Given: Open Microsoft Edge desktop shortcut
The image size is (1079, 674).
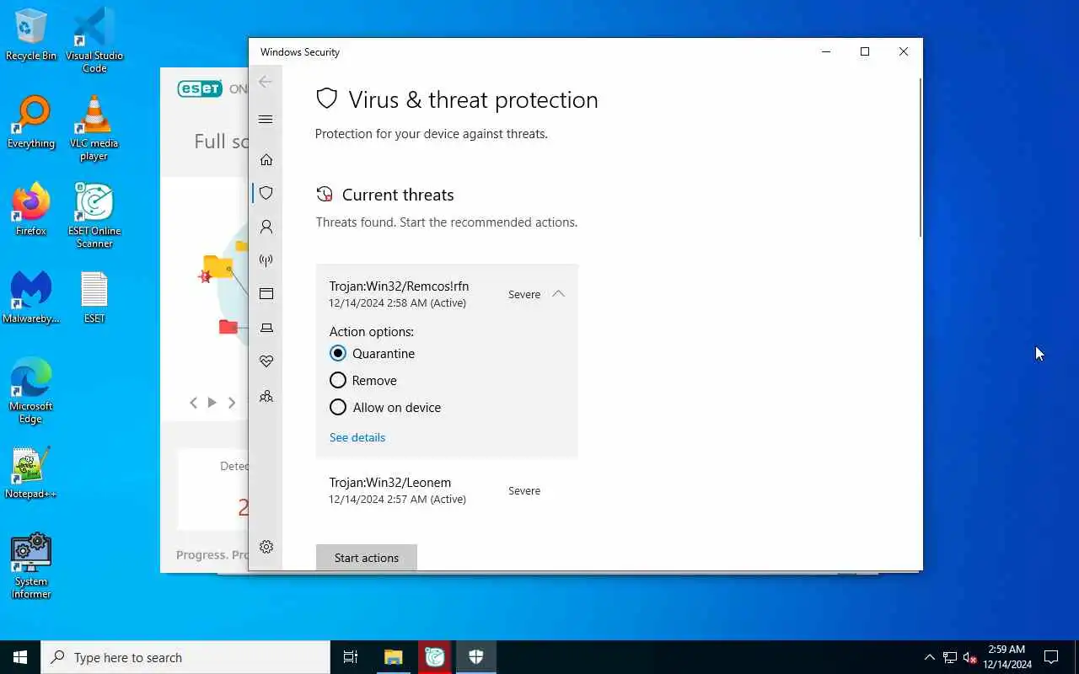Looking at the screenshot, I should (x=31, y=390).
